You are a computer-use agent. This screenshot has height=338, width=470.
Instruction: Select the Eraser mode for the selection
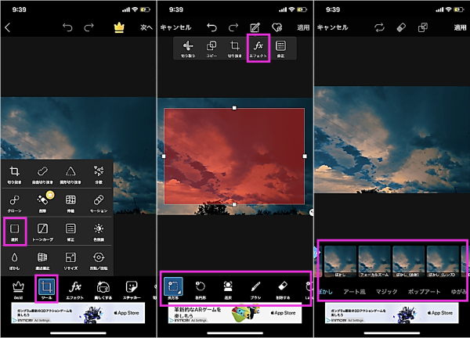[x=283, y=289]
